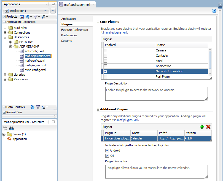Expand the Build Files tree node
The image size is (223, 181).
click(5, 28)
